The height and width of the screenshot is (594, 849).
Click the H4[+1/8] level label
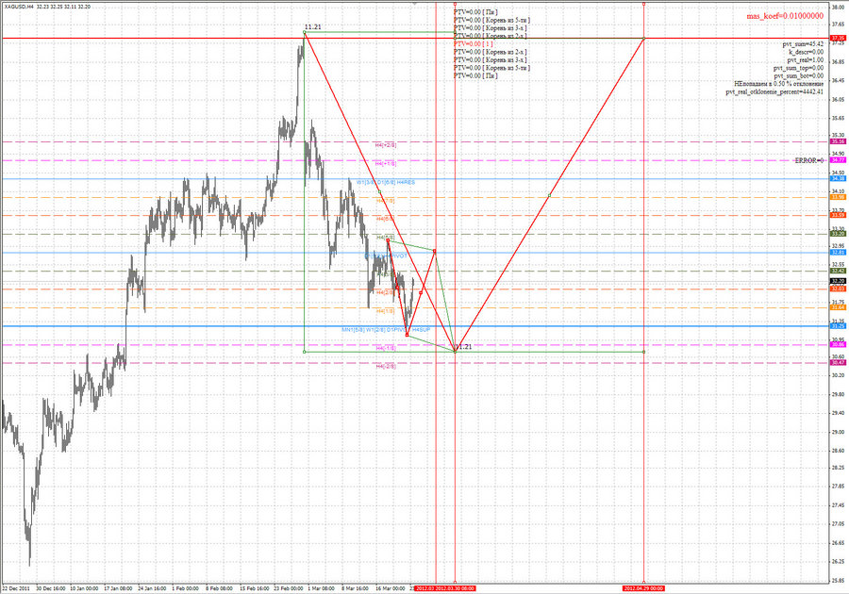[x=386, y=163]
